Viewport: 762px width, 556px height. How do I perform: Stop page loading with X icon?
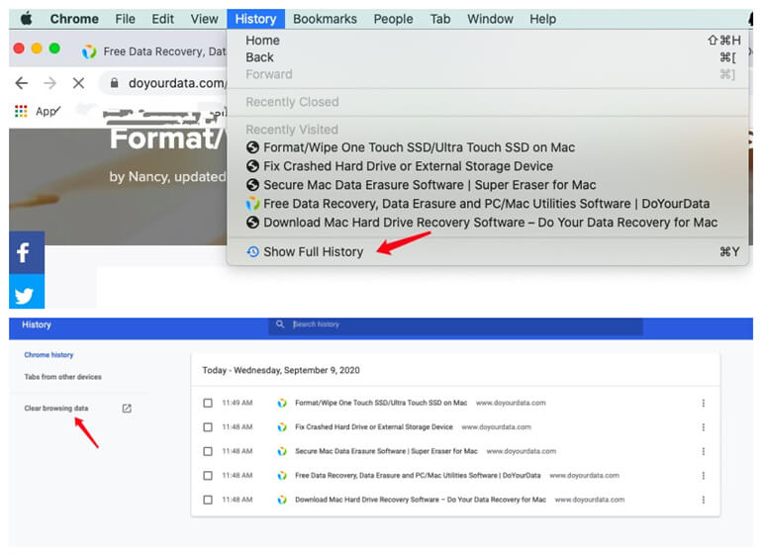coord(78,83)
